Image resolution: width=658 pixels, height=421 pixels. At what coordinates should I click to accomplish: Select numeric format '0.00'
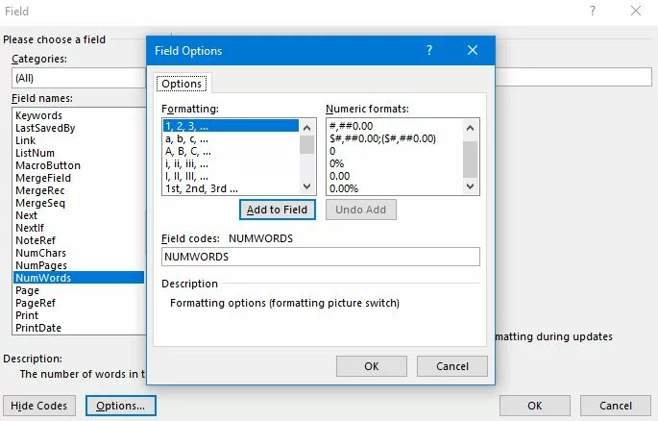click(394, 176)
